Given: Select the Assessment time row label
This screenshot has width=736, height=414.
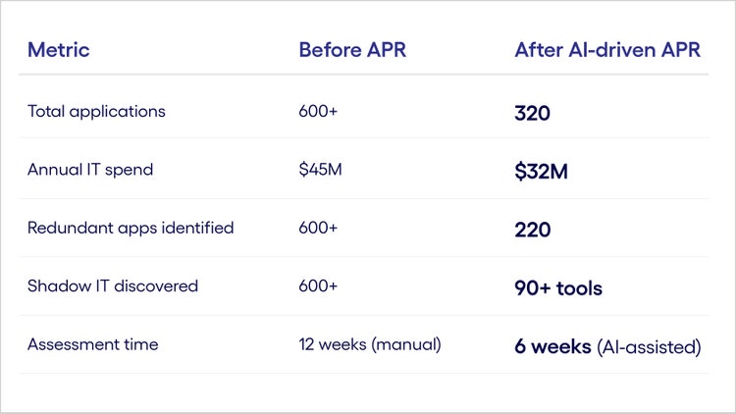Looking at the screenshot, I should tap(92, 344).
